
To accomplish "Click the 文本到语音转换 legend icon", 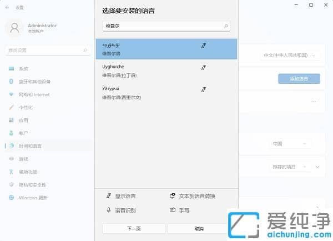I will click(173, 196).
